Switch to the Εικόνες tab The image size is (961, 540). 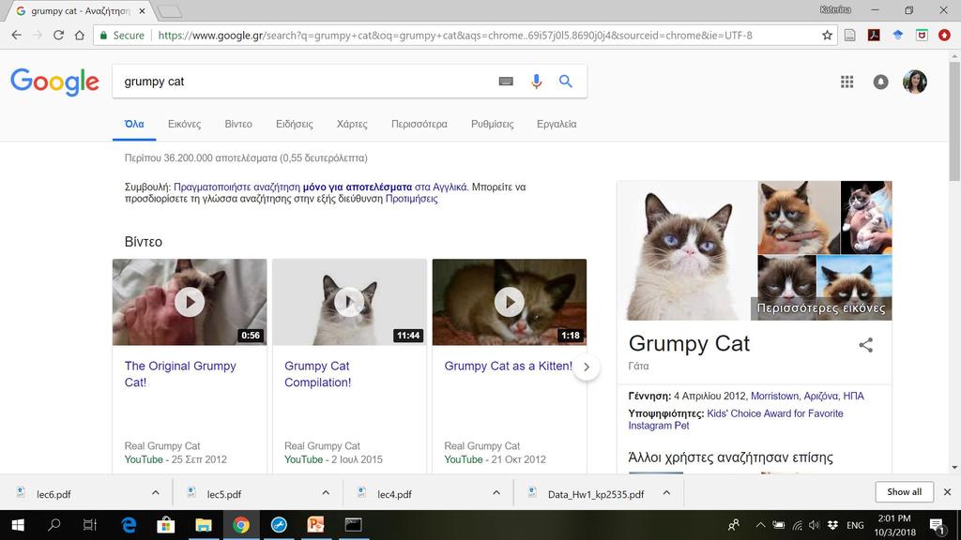(185, 124)
